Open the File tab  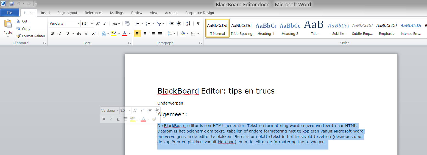pyautogui.click(x=10, y=13)
